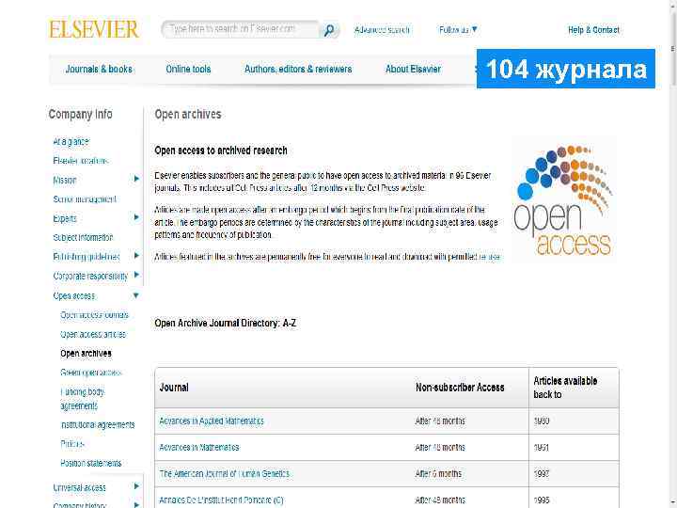This screenshot has height=508, width=677.
Task: Select Green open access sub-item
Action: (90, 373)
